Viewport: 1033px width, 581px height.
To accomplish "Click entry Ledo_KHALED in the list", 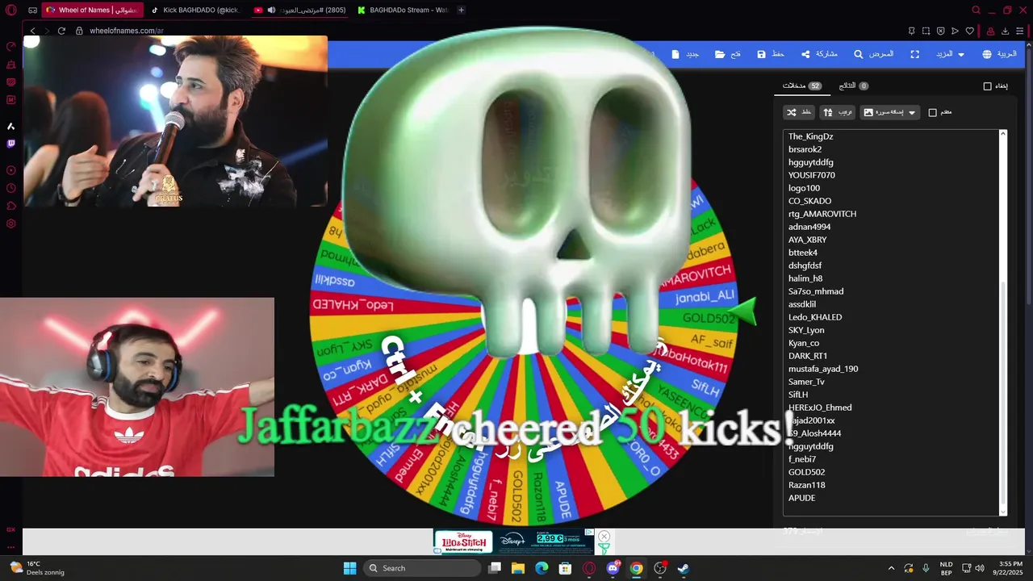I will 815,317.
